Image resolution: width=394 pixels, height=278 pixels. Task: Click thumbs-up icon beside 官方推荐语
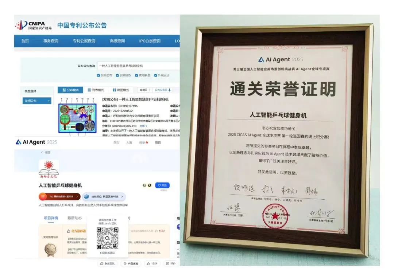pos(68,231)
